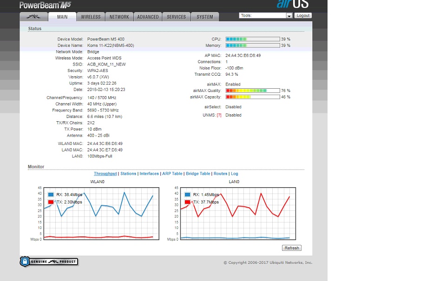
Task: Click the uptime value 3 days 02:22:26
Action: [x=102, y=83]
